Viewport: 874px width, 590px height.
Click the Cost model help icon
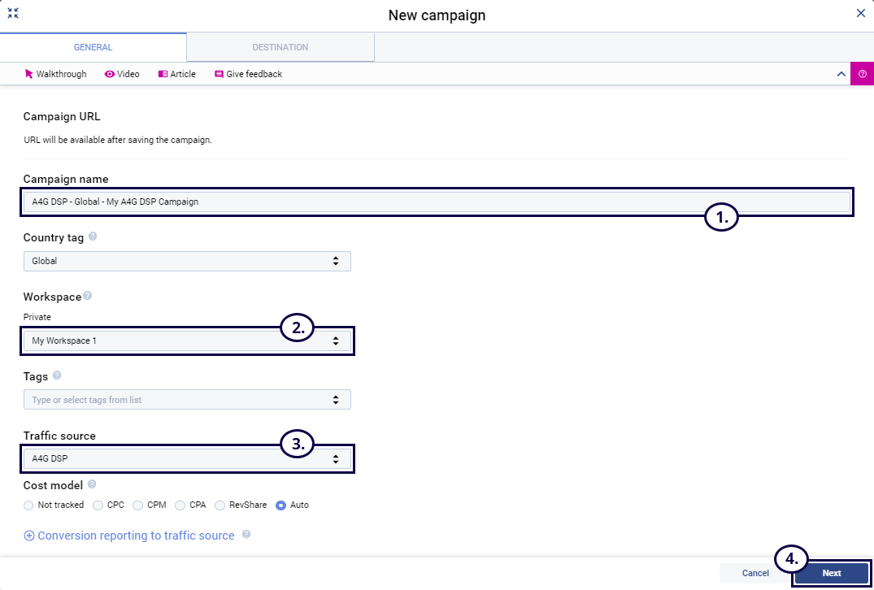pos(92,484)
